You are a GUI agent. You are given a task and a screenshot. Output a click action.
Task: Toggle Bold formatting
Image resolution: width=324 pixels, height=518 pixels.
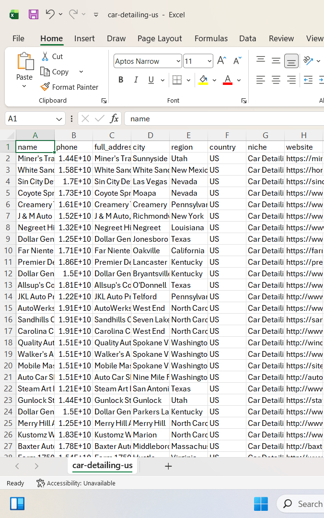[x=121, y=80]
